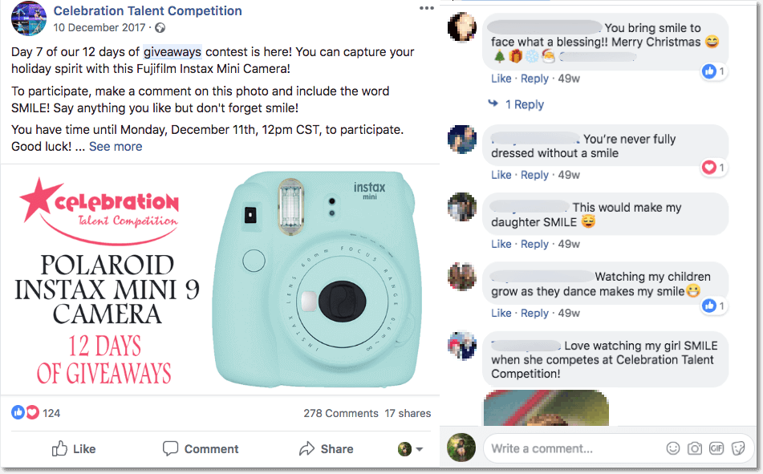Screen dimensions: 763x474
Task: Open the sticker picker in the comment box
Action: [x=738, y=449]
